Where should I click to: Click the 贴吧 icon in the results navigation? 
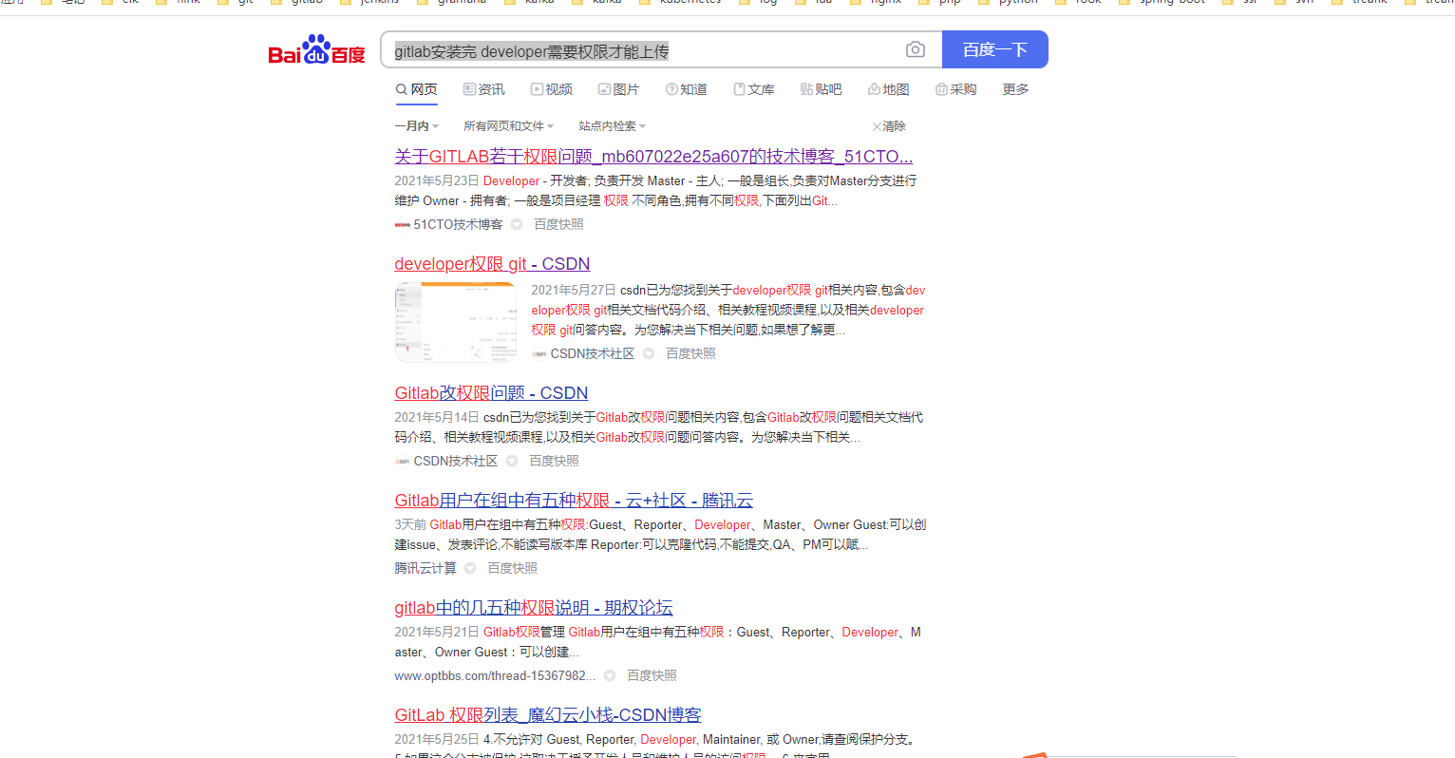(x=807, y=88)
